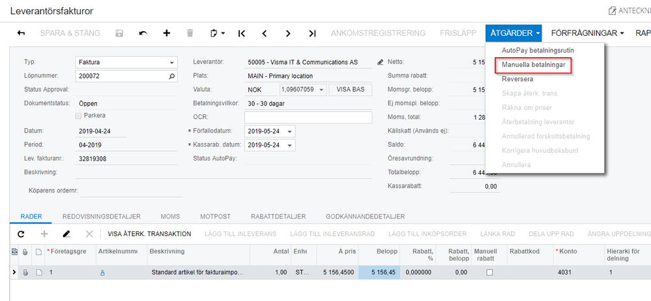Click the search magnifier in Löpnummer field

point(172,76)
